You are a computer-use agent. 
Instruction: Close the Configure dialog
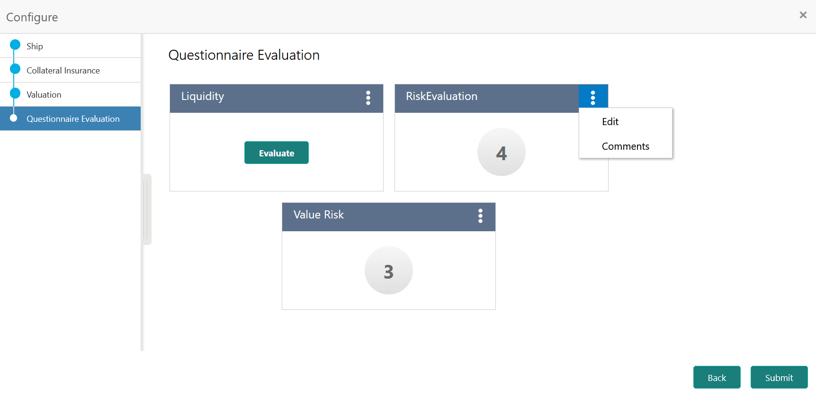click(803, 15)
